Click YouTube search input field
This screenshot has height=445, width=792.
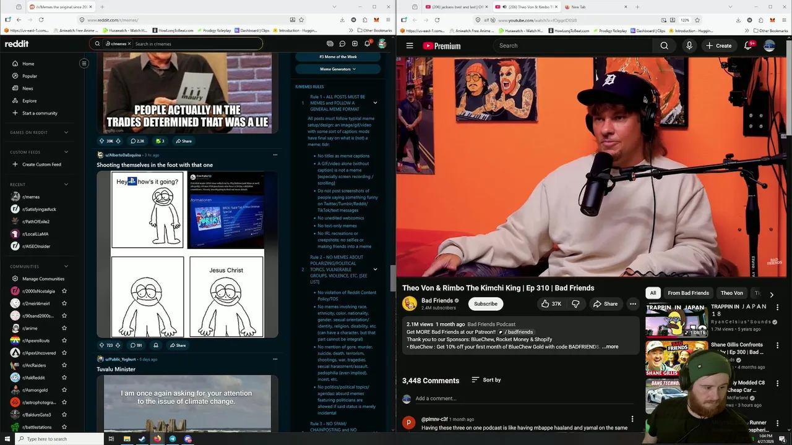coord(572,46)
